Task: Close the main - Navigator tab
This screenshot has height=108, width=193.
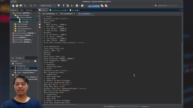Action: point(23,58)
